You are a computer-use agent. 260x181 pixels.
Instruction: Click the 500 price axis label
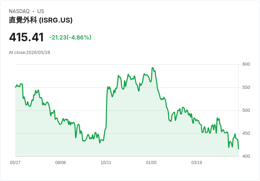click(246, 110)
